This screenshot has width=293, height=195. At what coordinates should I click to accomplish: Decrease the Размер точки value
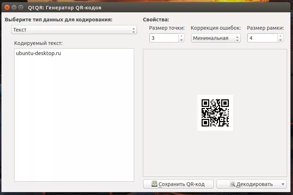(x=181, y=40)
